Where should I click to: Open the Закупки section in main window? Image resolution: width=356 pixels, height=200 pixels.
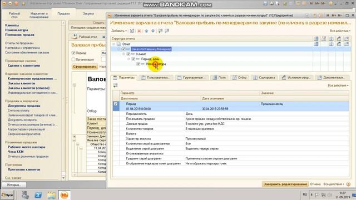coord(88,13)
